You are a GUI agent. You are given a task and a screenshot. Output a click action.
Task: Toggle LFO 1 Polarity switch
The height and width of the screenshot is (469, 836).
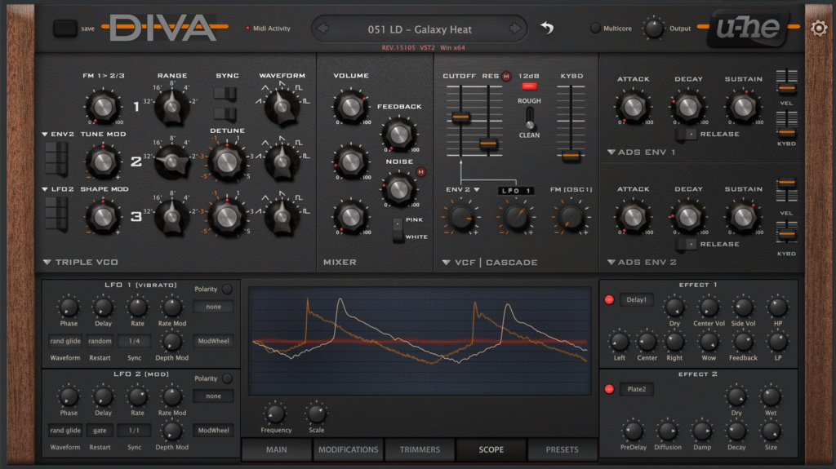227,289
